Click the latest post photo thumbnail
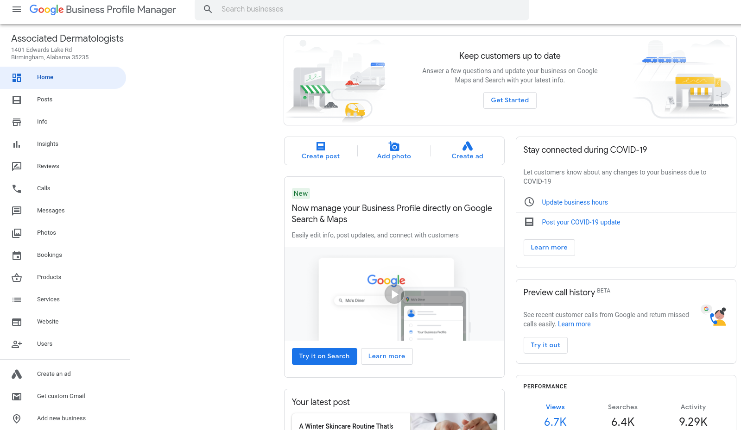This screenshot has width=741, height=430. tap(453, 422)
